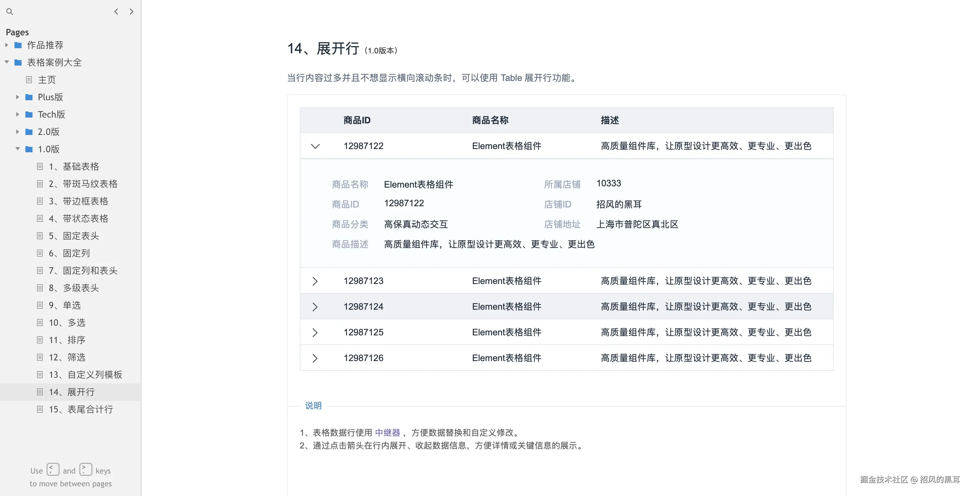Expand table row 12987124
This screenshot has width=972, height=496.
[315, 307]
